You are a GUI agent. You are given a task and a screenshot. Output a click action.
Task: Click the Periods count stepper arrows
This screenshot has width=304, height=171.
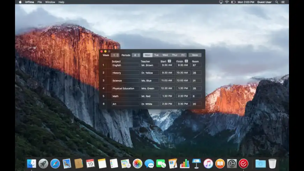click(x=138, y=55)
